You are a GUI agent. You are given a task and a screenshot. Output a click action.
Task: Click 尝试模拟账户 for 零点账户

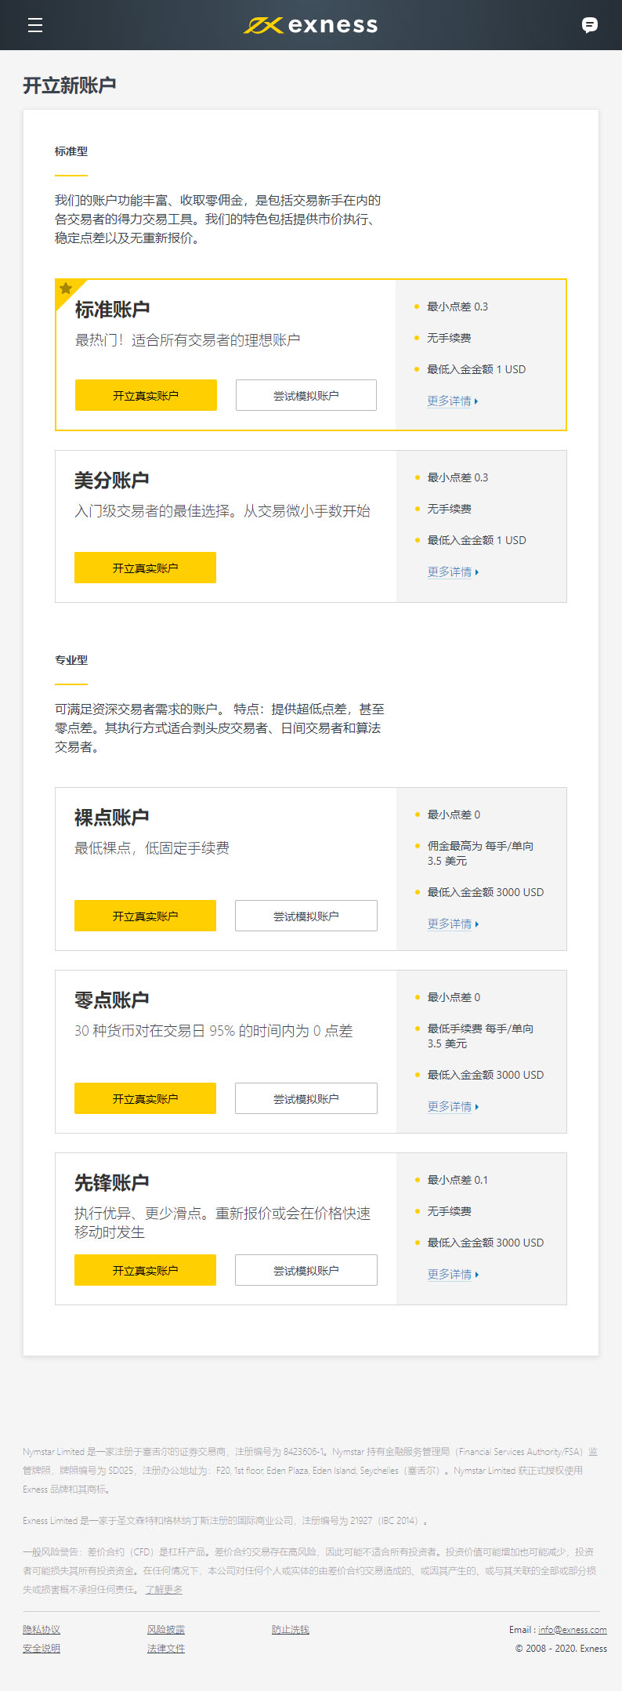(306, 1098)
